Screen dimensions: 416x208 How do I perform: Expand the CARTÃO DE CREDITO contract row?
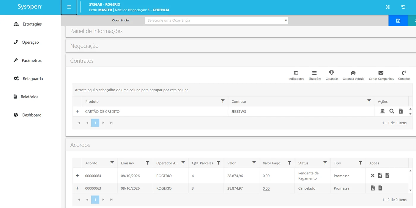click(x=77, y=111)
